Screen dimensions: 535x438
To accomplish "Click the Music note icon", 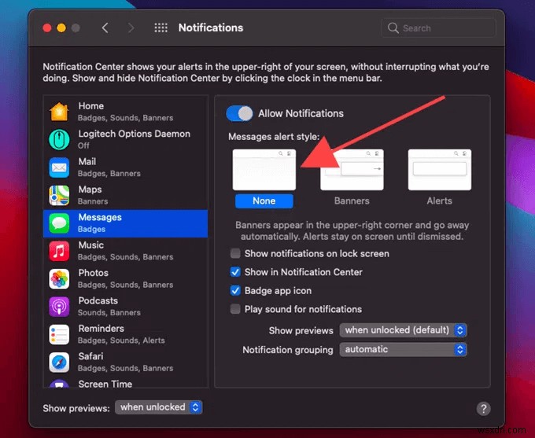I will [59, 251].
